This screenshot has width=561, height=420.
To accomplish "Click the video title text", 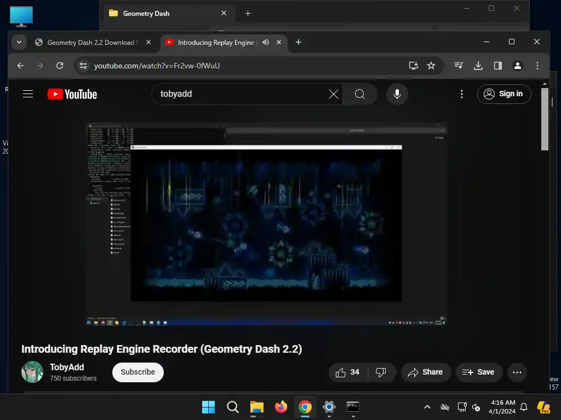I will 162,349.
